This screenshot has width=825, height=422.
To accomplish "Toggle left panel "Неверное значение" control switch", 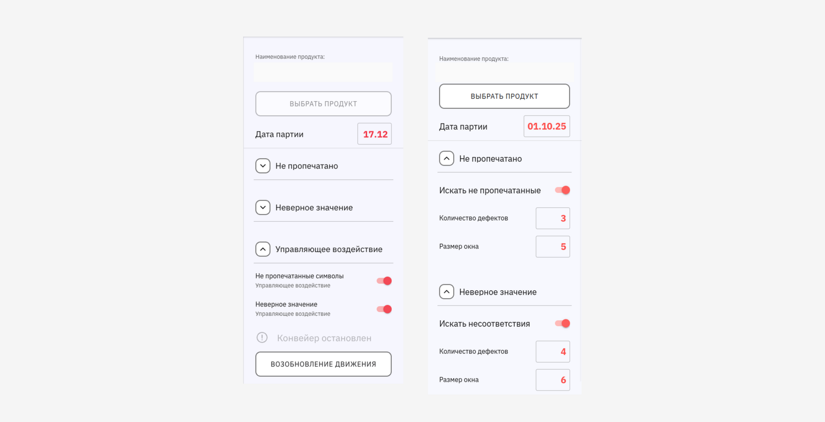I will [x=384, y=309].
